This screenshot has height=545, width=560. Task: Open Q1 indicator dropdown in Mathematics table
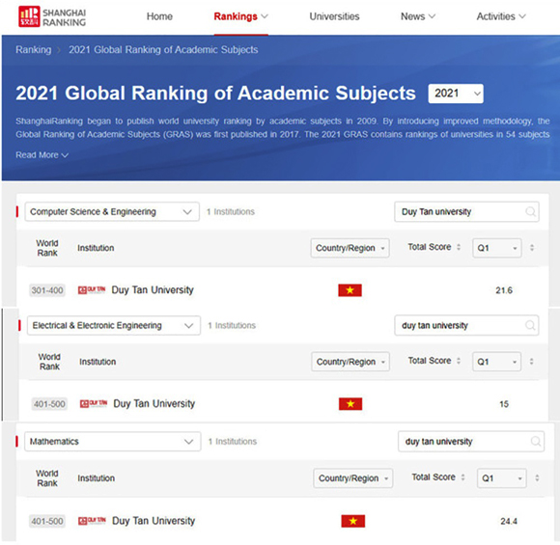[x=502, y=478]
